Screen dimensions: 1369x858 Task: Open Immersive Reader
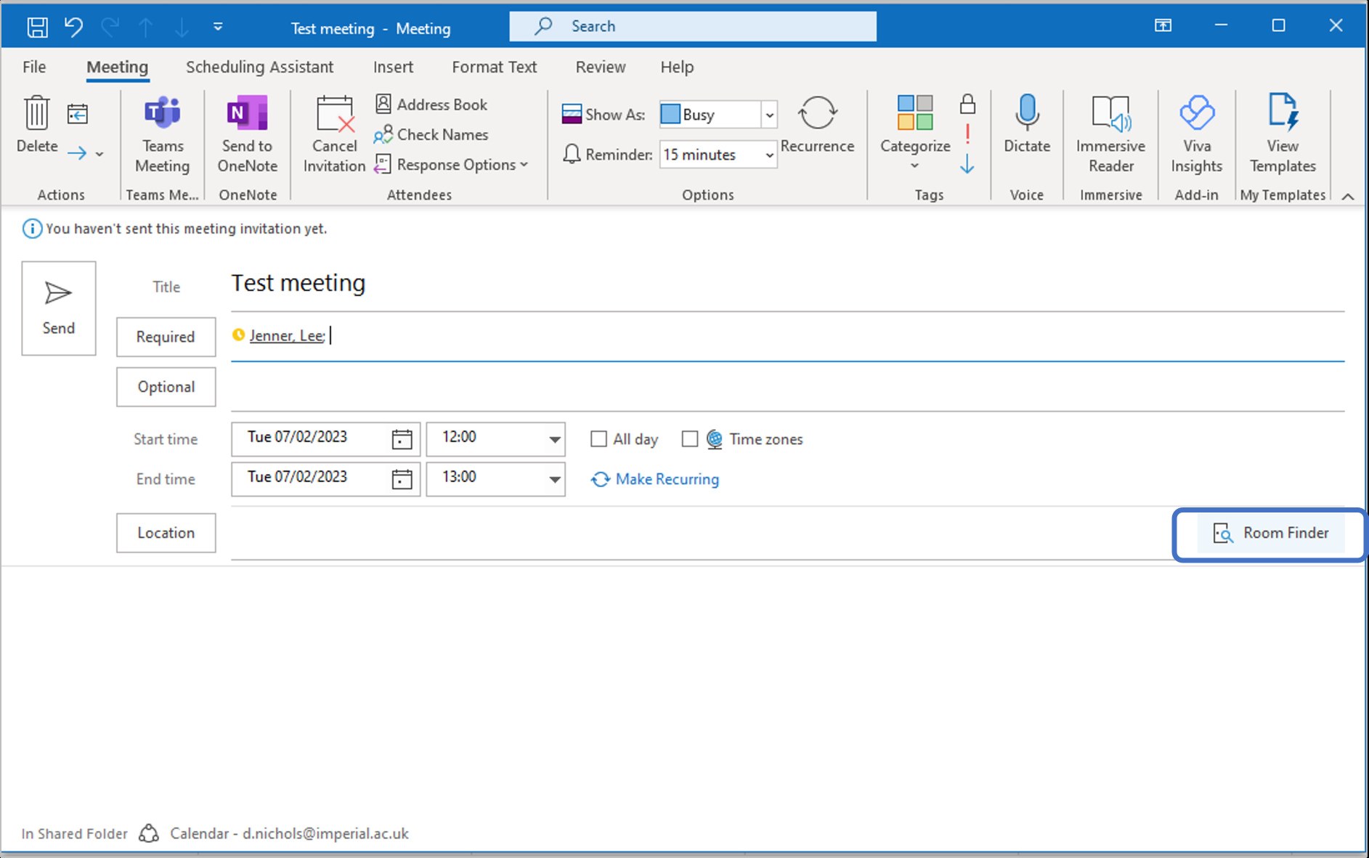(x=1110, y=114)
